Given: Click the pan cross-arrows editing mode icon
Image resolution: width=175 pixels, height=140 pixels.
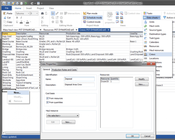Looking at the screenshot, I should pyautogui.click(x=53, y=22).
